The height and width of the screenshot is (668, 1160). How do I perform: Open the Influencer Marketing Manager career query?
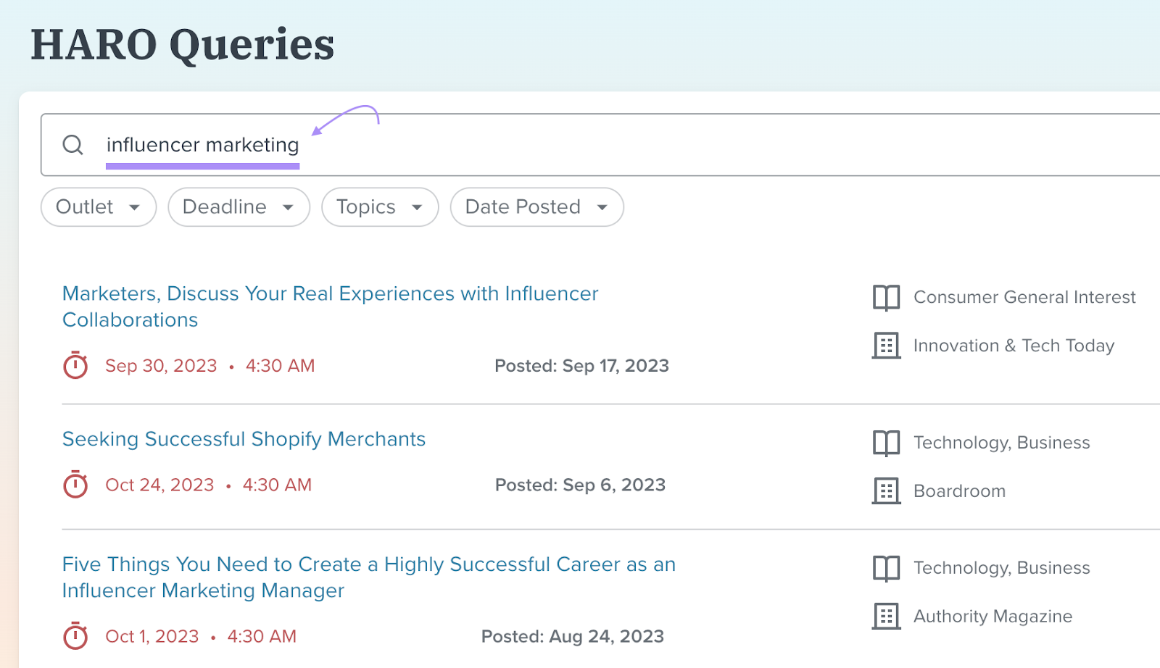click(368, 577)
